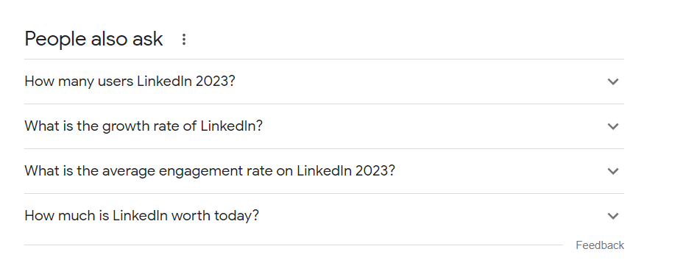The width and height of the screenshot is (697, 271).
Task: Show the answer about LinkedIn's growth rate
Action: pyautogui.click(x=324, y=126)
